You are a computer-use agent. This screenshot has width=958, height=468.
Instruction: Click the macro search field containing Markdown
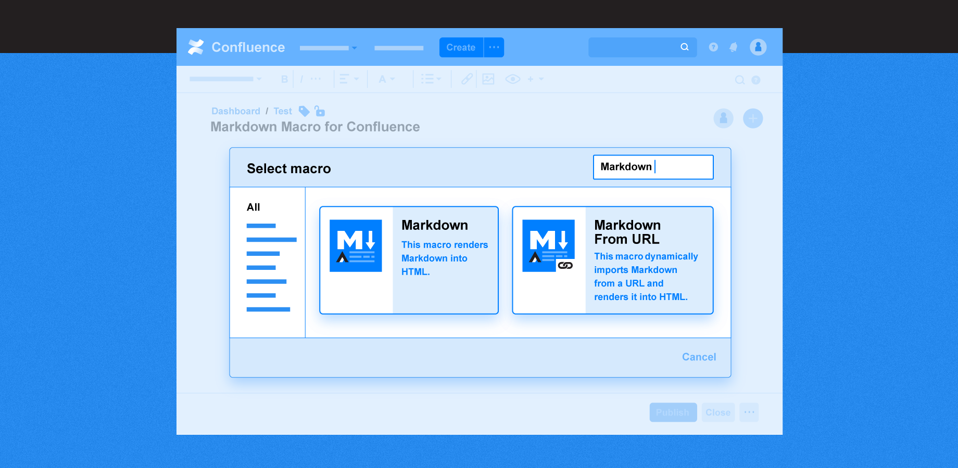[653, 167]
